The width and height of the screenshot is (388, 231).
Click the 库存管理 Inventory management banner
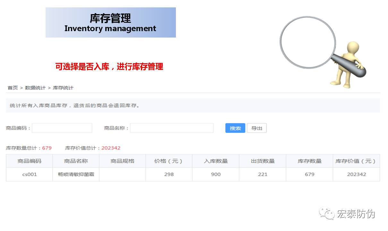pos(110,22)
